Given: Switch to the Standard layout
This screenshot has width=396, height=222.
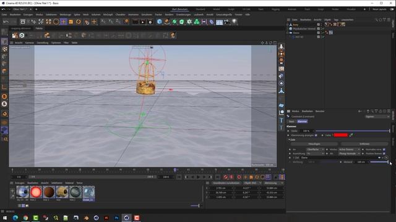Looking at the screenshot, I should point(200,9).
